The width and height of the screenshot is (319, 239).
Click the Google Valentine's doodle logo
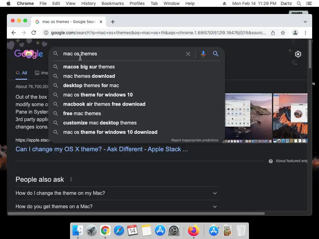pyautogui.click(x=28, y=54)
